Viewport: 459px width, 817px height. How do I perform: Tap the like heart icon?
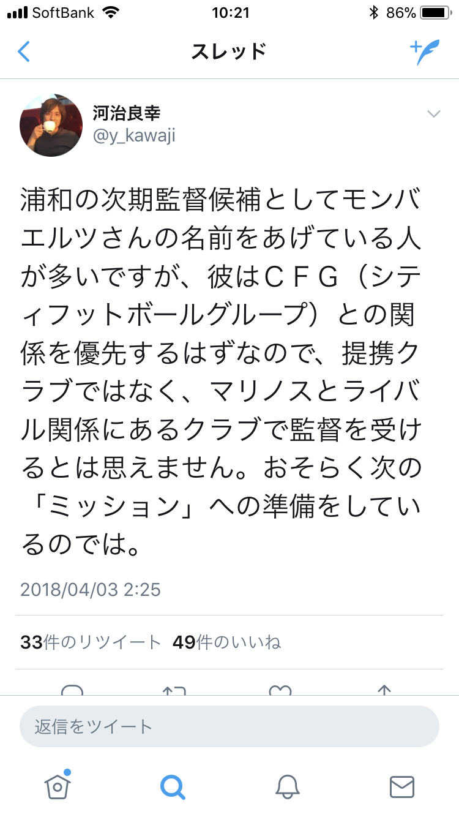click(x=280, y=690)
